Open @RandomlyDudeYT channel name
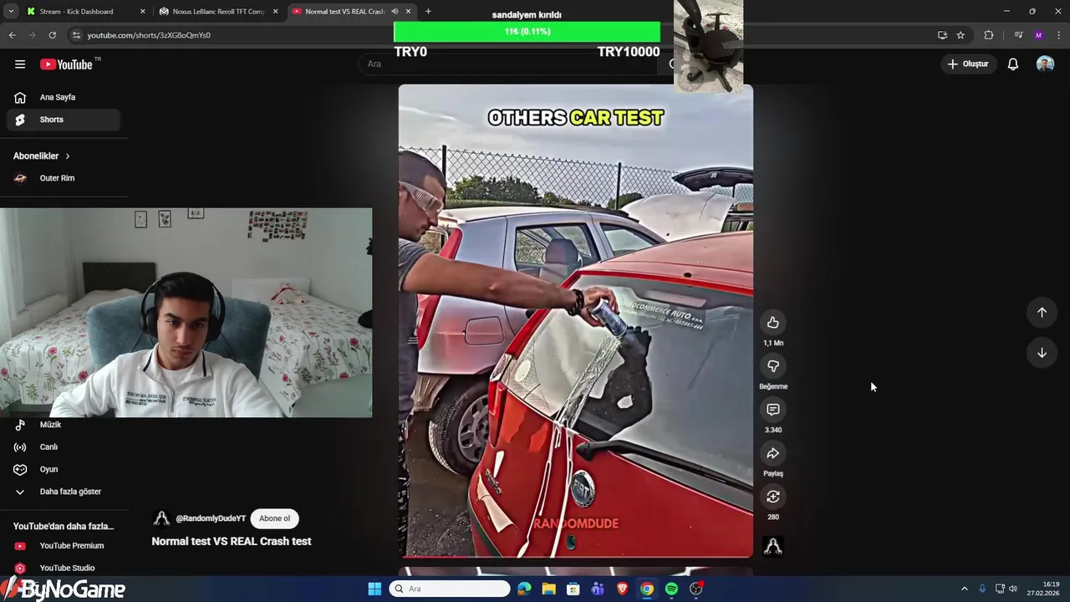This screenshot has width=1070, height=602. coord(211,518)
